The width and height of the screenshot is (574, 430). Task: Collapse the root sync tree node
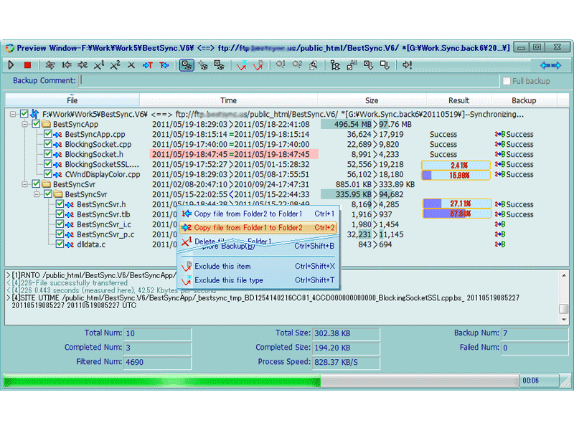tap(13, 114)
